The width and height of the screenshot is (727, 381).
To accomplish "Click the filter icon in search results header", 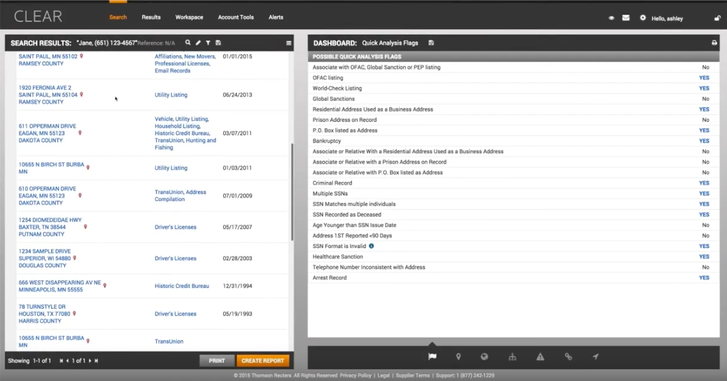I will 208,43.
